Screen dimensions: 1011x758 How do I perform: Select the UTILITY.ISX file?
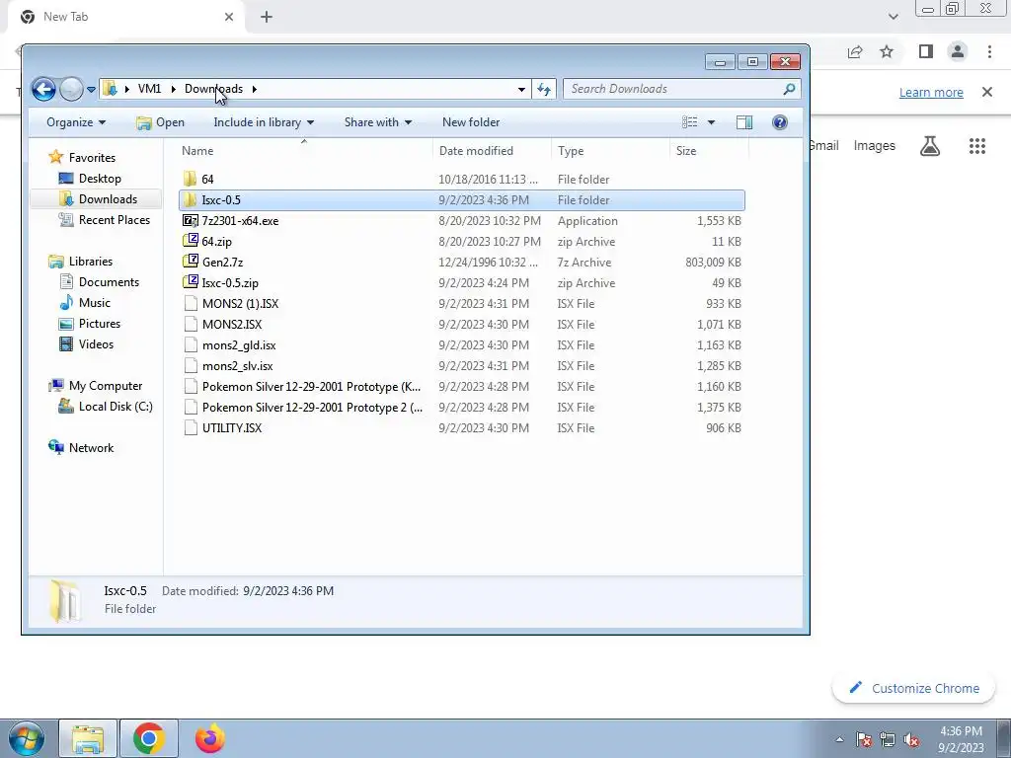click(231, 428)
